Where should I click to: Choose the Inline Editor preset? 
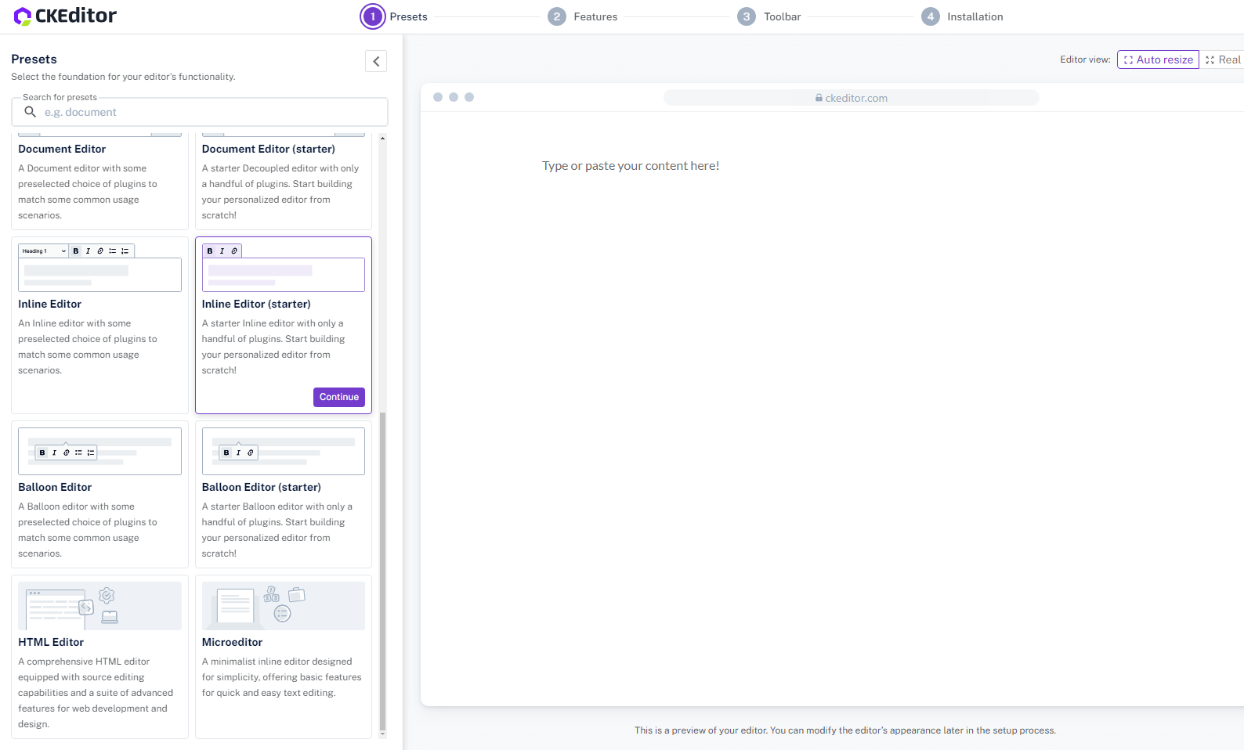99,325
